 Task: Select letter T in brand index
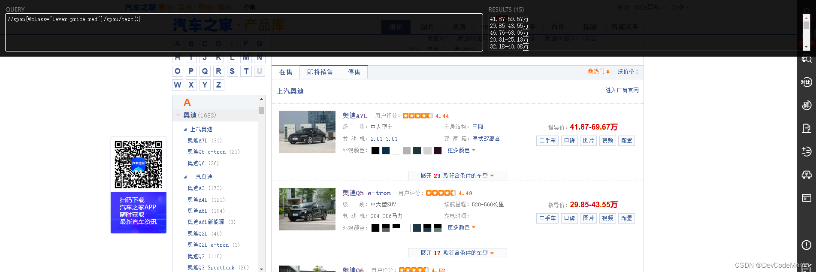(x=246, y=71)
